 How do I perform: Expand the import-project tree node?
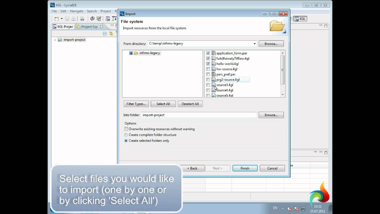[x=55, y=40]
